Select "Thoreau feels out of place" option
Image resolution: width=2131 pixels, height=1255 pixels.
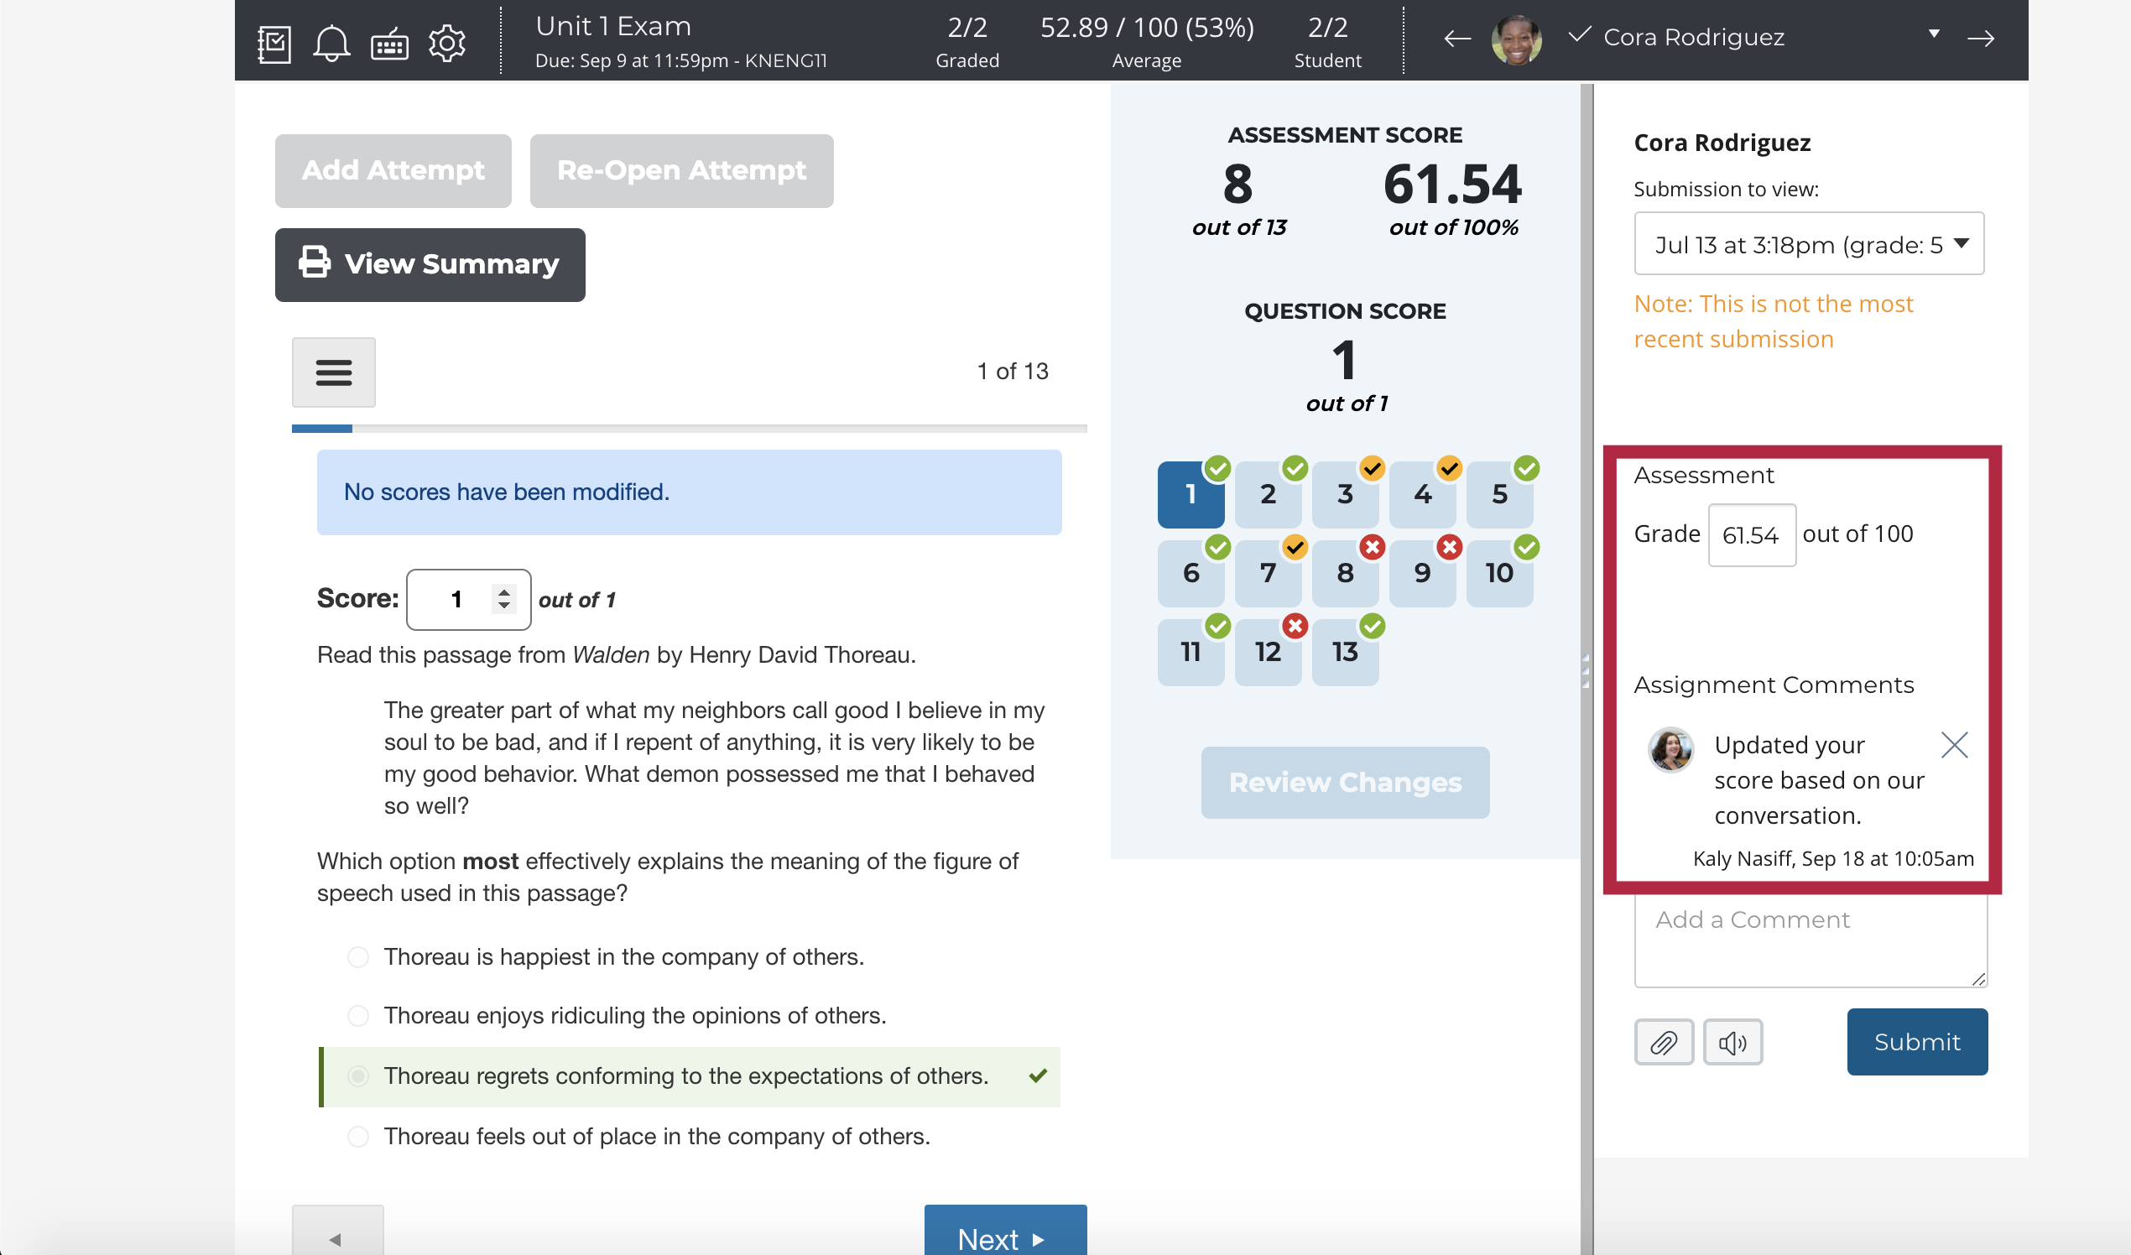(x=358, y=1136)
